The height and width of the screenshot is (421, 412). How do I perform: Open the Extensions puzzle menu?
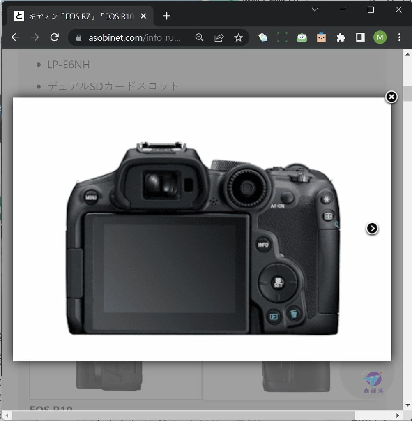(x=341, y=37)
